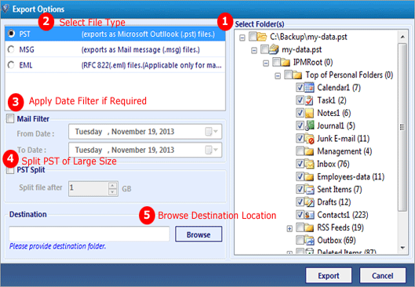Click the destination folder path field
Viewport: 415px width, 287px height.
(x=89, y=234)
